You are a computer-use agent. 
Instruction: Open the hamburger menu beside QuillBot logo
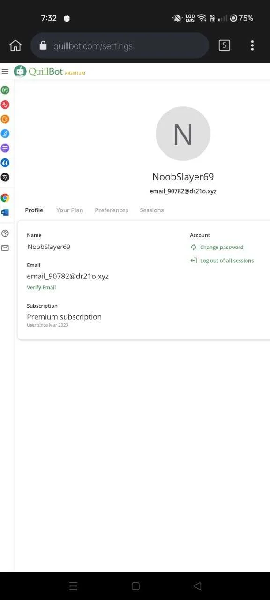5,71
